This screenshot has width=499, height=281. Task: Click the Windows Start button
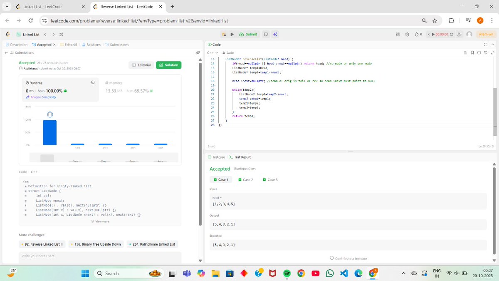(x=85, y=273)
